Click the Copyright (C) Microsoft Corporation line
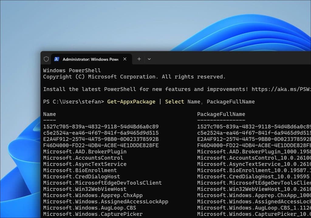 [135, 77]
